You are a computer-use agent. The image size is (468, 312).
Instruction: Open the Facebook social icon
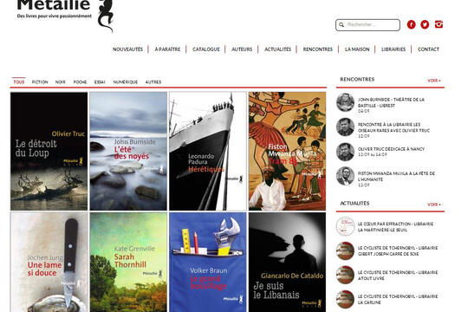coord(411,24)
